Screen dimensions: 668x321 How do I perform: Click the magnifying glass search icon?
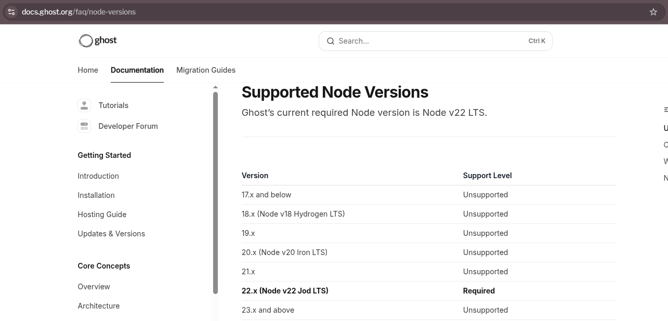pos(331,41)
